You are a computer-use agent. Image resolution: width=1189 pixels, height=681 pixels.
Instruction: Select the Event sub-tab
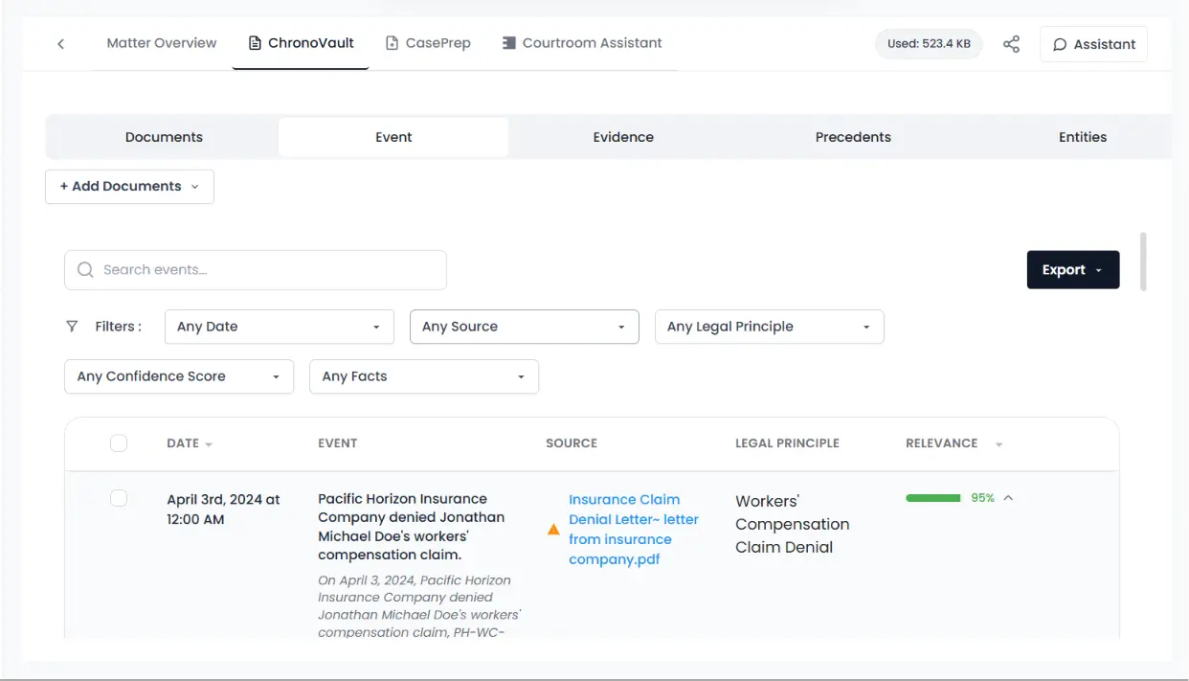tap(393, 137)
